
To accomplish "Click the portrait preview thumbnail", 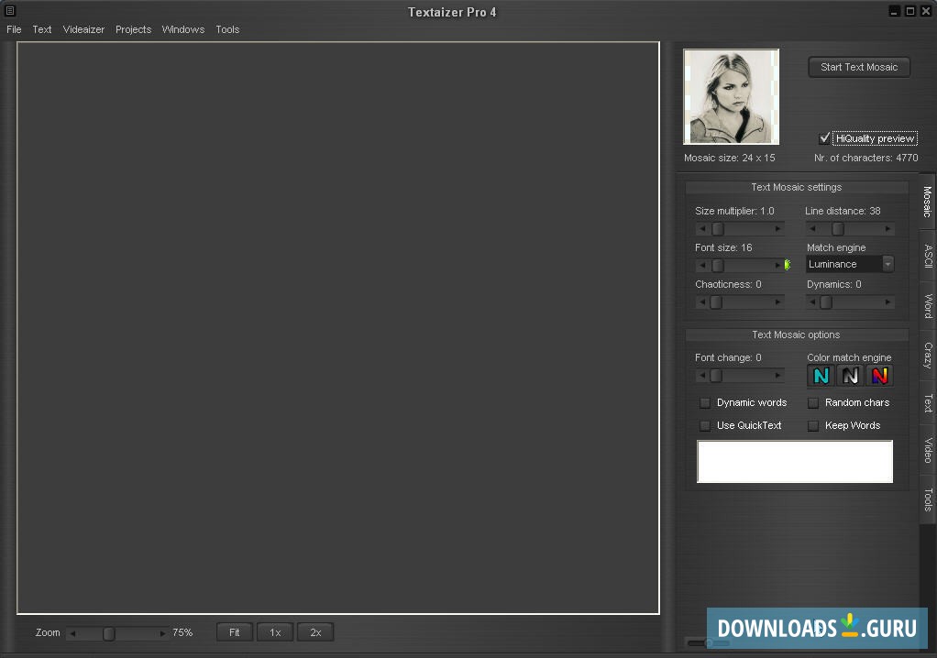I will point(731,97).
